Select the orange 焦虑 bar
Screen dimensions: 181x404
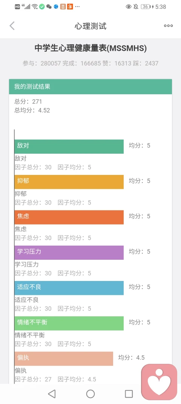(69, 217)
